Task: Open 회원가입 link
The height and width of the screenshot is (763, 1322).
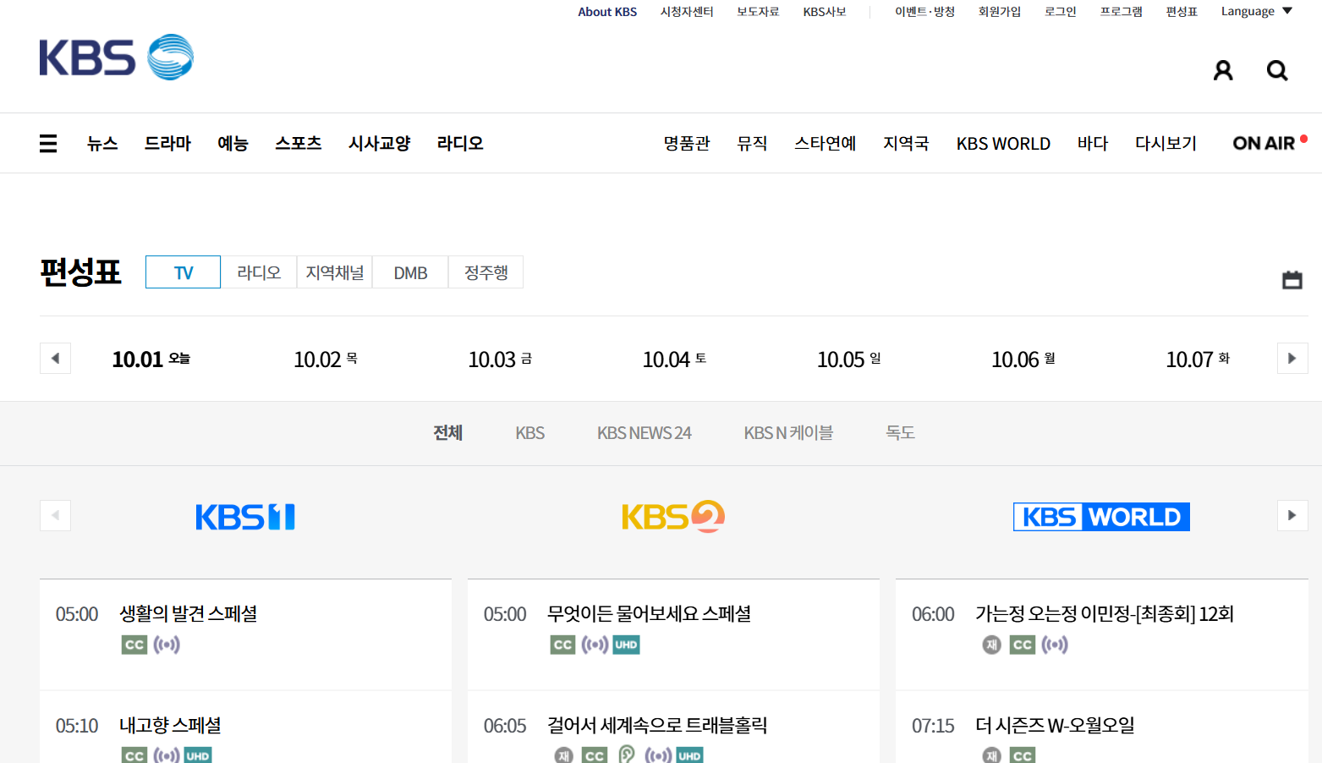Action: click(1000, 12)
